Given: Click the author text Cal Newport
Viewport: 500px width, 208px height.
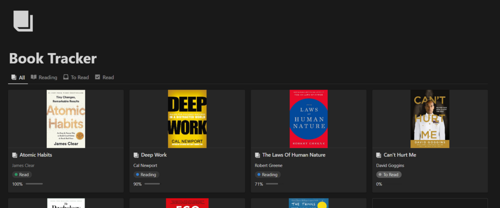Looking at the screenshot, I should [x=145, y=165].
